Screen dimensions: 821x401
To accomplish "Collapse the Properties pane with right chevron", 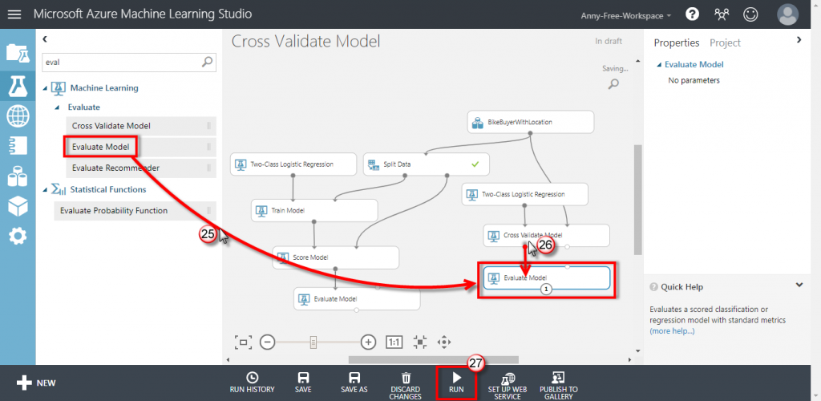I will (799, 40).
